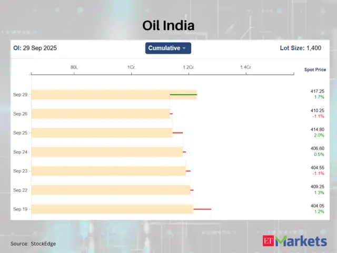Select the Sep 25 open interest bar
Screen dimensions: 337x253
coord(102,133)
